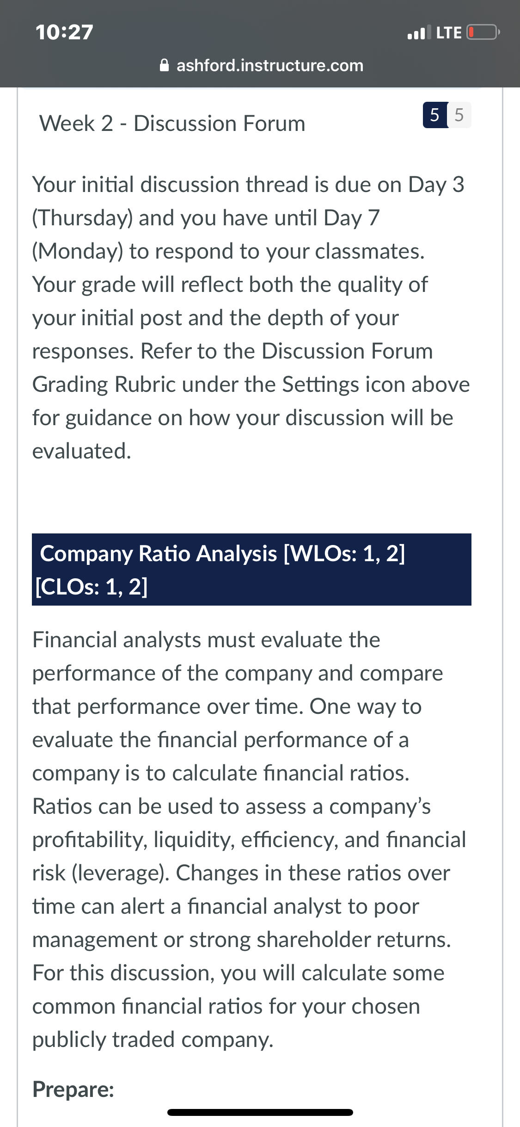Image resolution: width=520 pixels, height=1127 pixels.
Task: Tap the Day 3 (Thursday) due text
Action: (248, 201)
